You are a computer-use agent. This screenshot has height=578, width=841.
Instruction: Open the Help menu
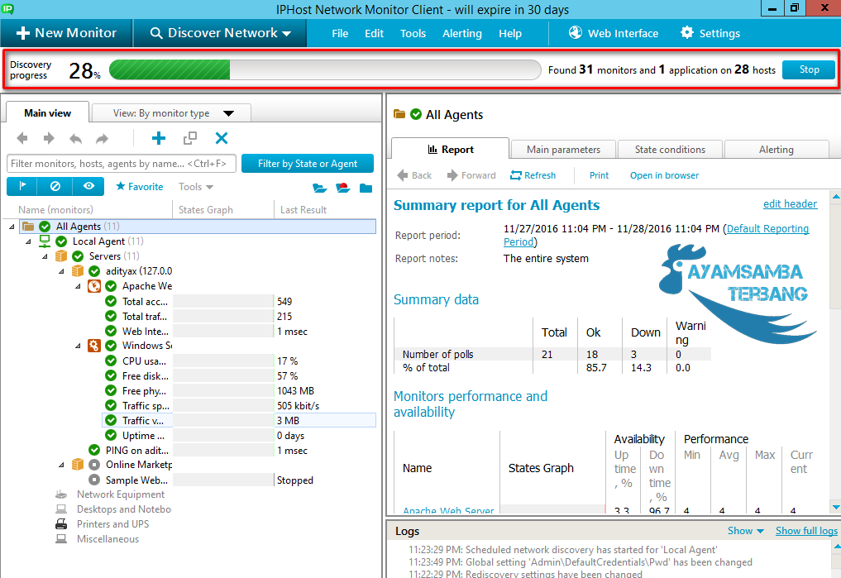pyautogui.click(x=510, y=34)
